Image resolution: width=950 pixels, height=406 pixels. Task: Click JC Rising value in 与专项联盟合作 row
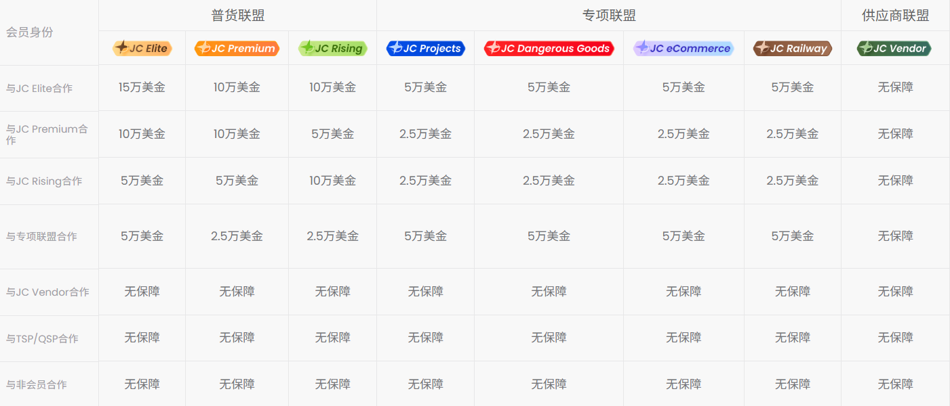332,236
